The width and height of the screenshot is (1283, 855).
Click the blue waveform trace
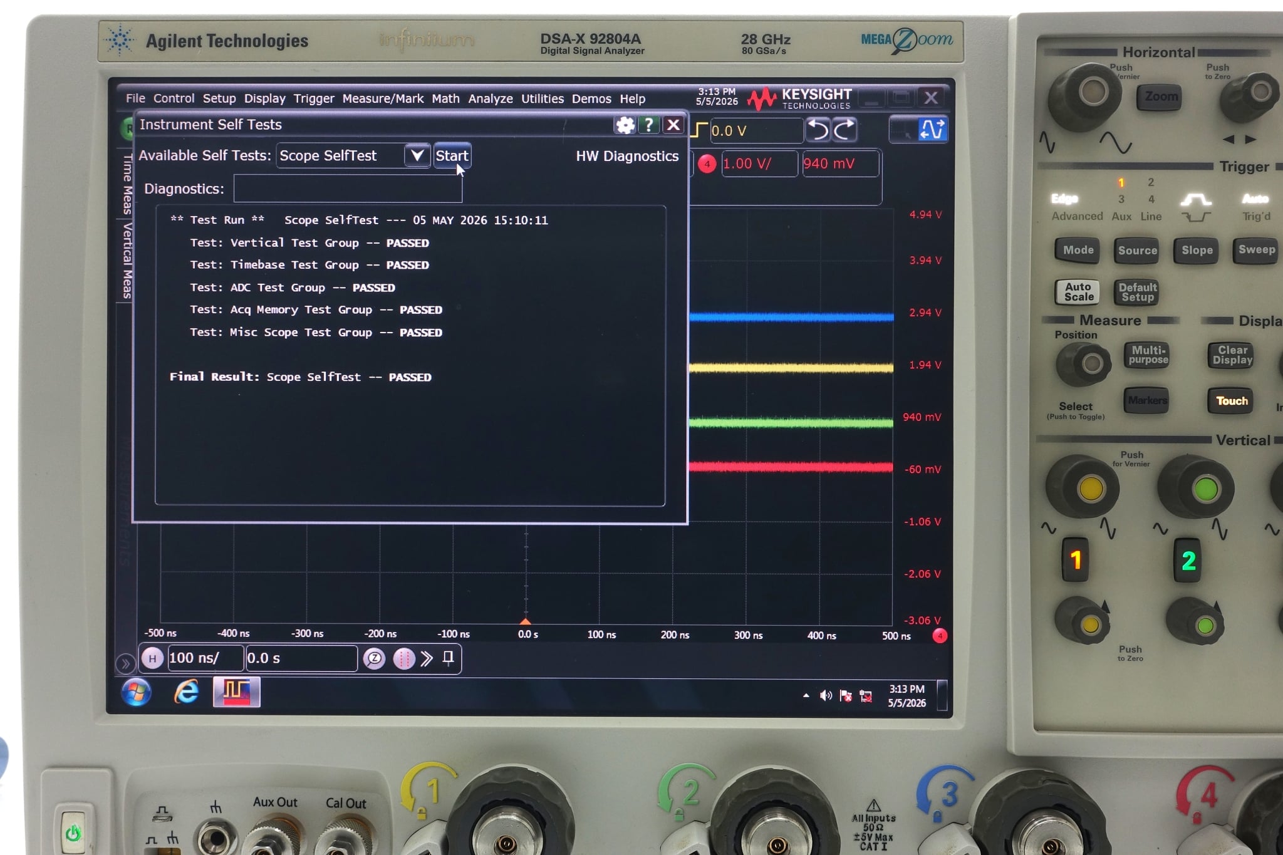[x=791, y=317]
